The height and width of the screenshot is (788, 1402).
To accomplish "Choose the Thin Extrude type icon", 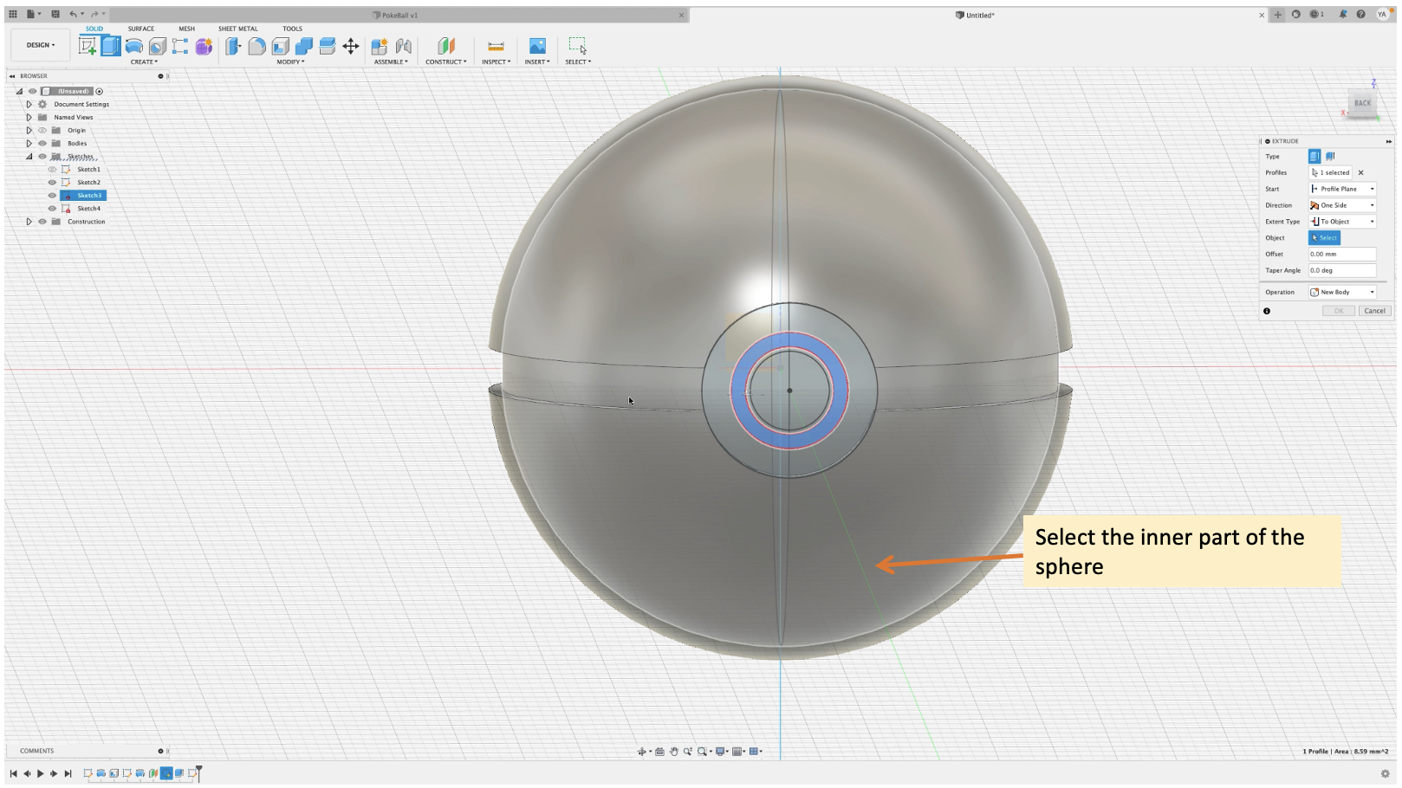I will coord(1330,157).
